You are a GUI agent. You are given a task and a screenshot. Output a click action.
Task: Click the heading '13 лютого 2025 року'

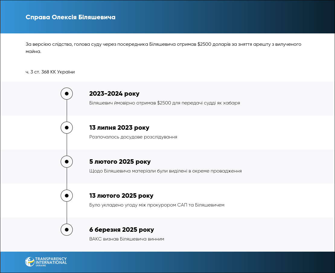[x=121, y=196]
